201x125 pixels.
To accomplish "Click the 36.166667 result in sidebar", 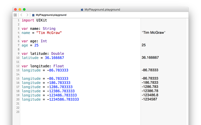I will pos(150,57).
